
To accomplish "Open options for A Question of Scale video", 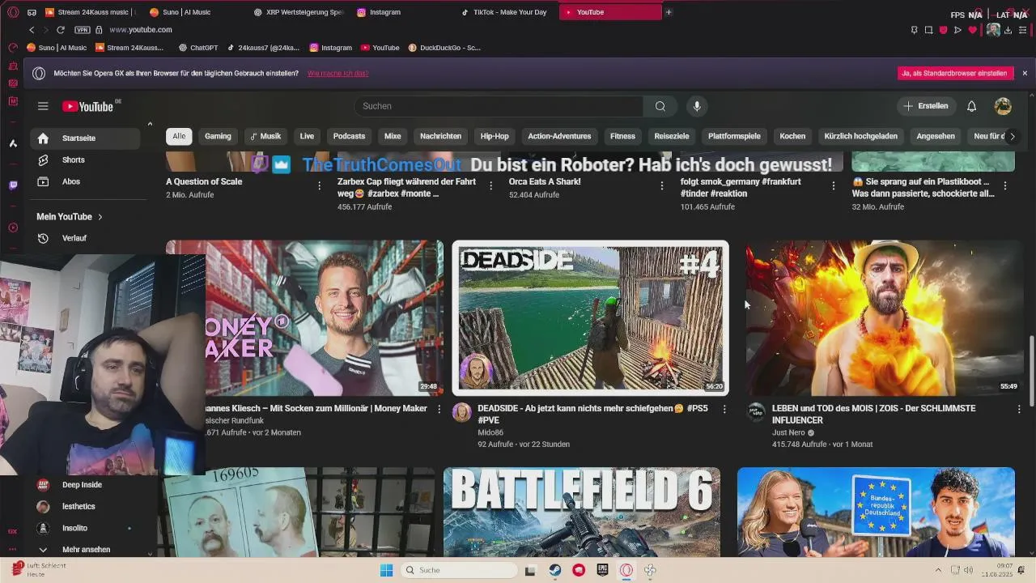I will pyautogui.click(x=319, y=185).
